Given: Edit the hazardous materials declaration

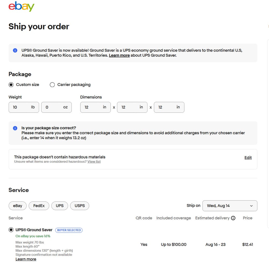Looking at the screenshot, I should click(x=248, y=158).
